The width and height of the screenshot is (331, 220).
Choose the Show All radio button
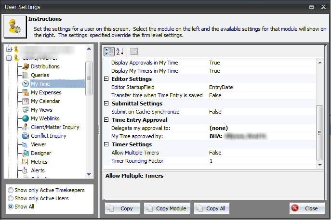tap(11, 207)
